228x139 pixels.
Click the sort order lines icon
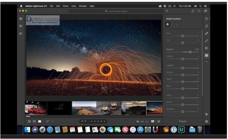click(x=48, y=121)
